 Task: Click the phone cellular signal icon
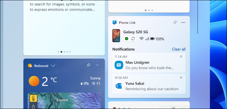click(147, 39)
